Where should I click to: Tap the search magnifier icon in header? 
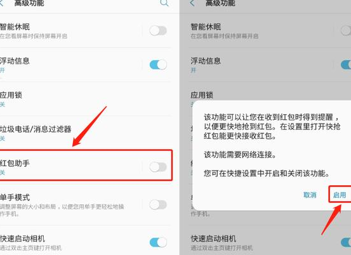[164, 3]
